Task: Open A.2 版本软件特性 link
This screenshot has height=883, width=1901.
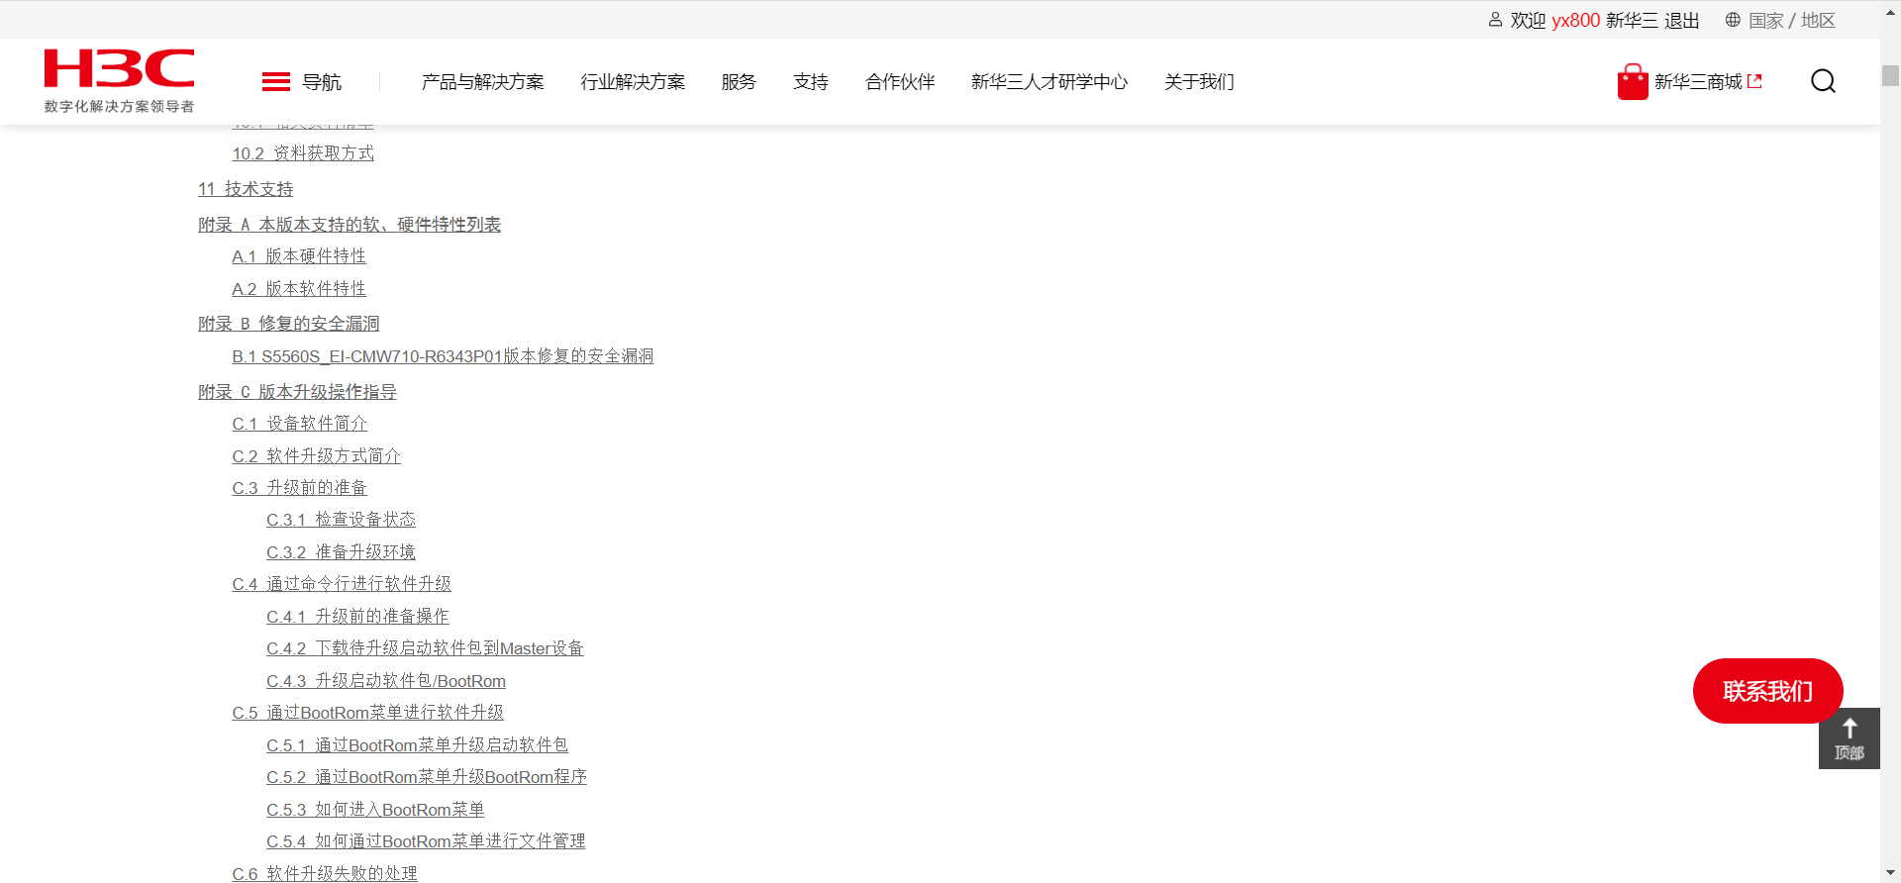Action: click(x=299, y=289)
